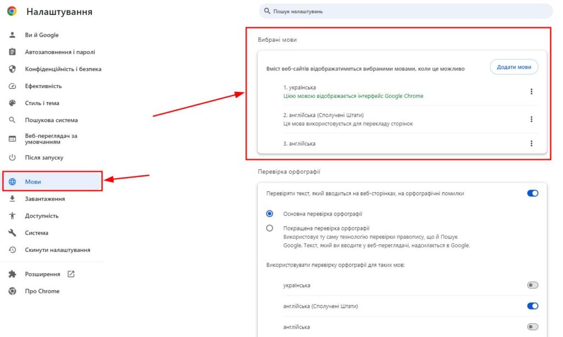Click the Chrome icon for Про Chrome
The width and height of the screenshot is (563, 337).
click(12, 291)
